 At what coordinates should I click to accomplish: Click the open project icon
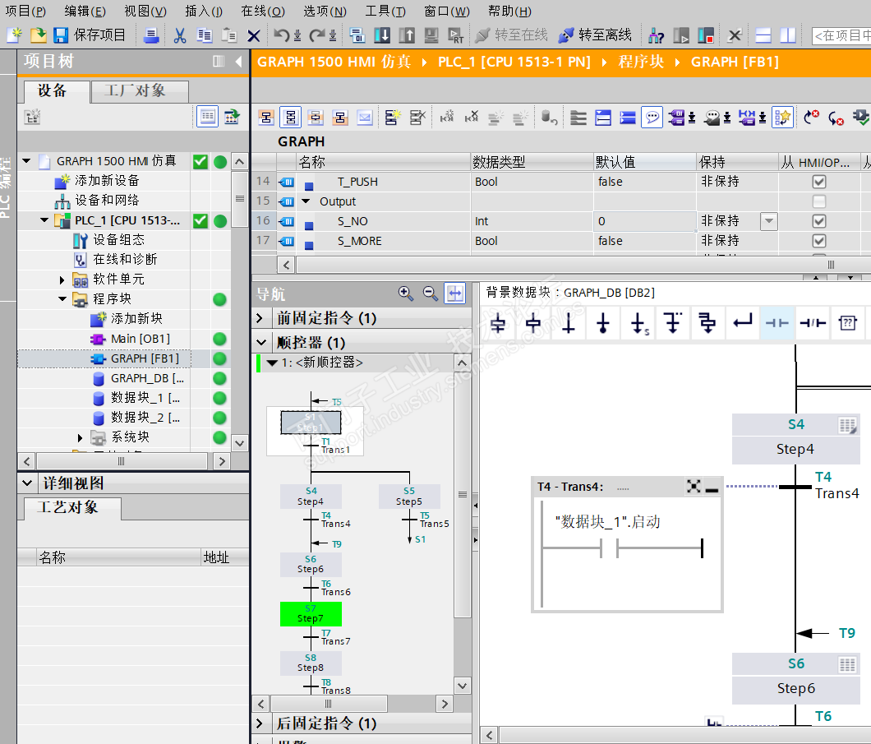pyautogui.click(x=38, y=35)
